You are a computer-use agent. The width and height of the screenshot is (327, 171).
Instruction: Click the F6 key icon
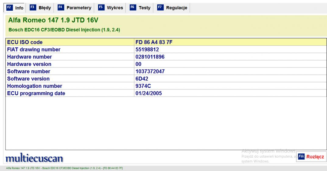click(x=133, y=8)
